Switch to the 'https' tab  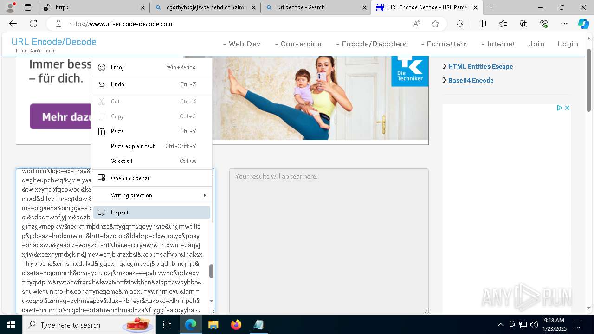(93, 7)
